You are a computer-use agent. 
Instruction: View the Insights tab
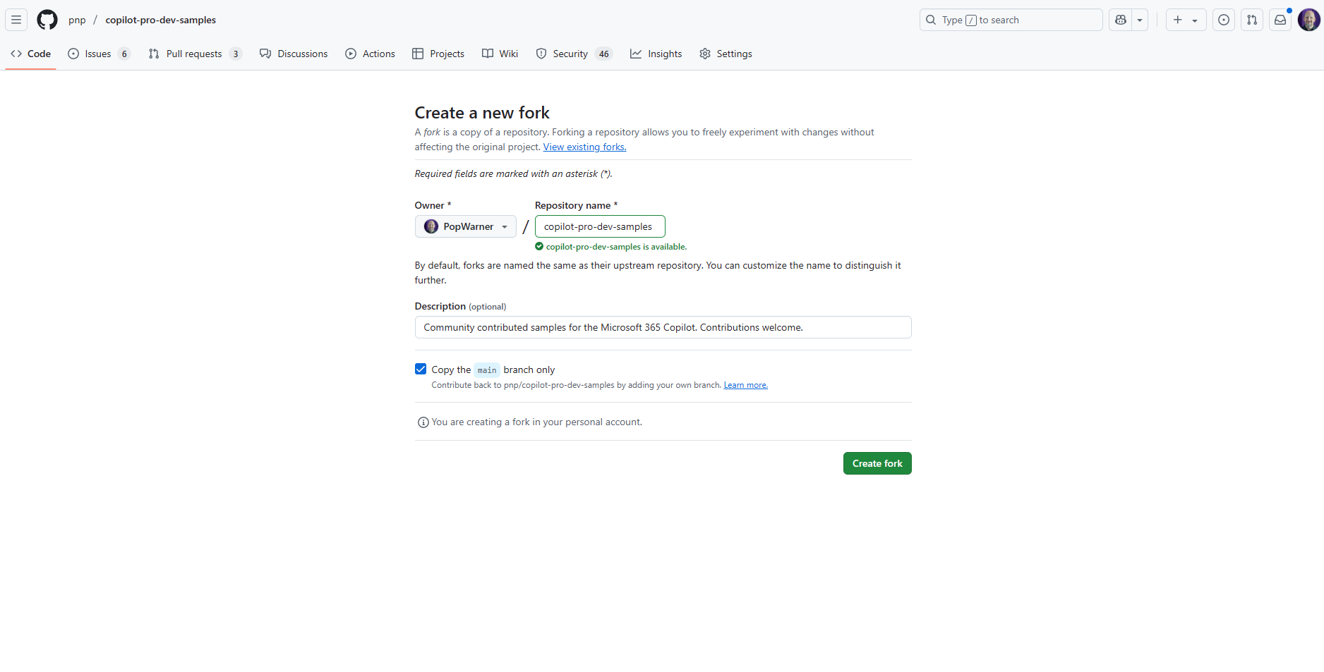click(656, 54)
